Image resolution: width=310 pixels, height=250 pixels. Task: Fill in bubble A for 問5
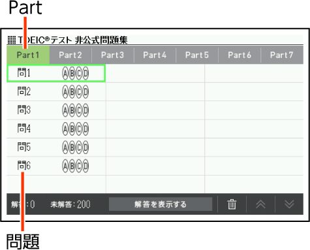point(65,148)
